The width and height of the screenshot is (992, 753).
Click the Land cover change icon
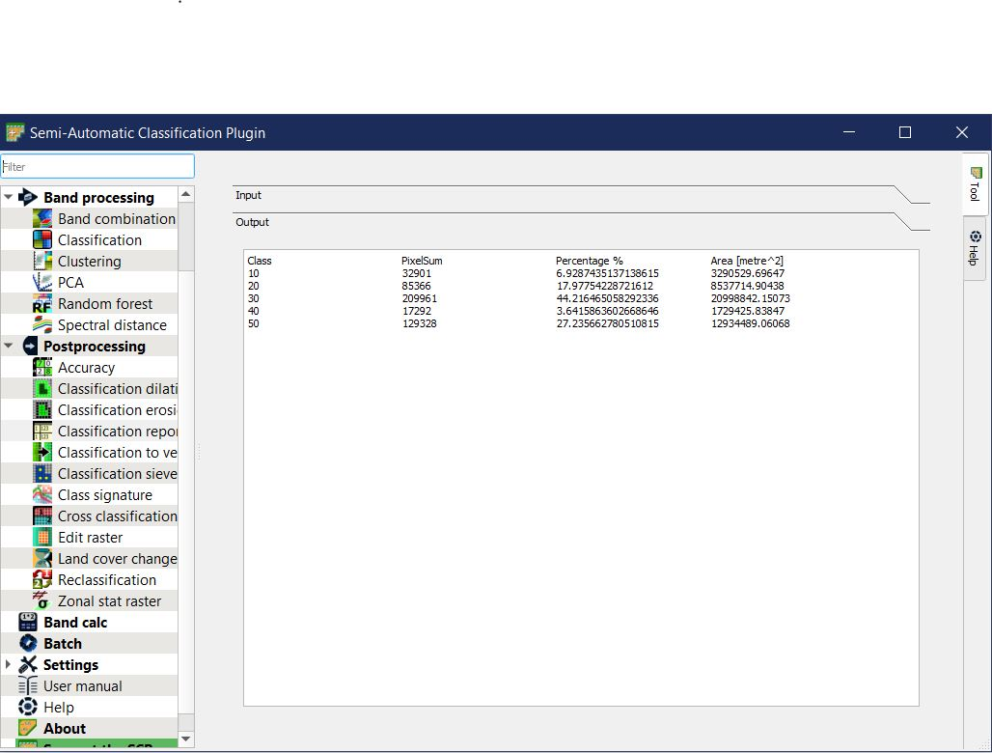[42, 559]
